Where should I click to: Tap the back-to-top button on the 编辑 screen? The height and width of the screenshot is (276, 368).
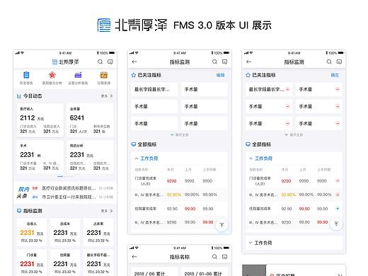222,225
